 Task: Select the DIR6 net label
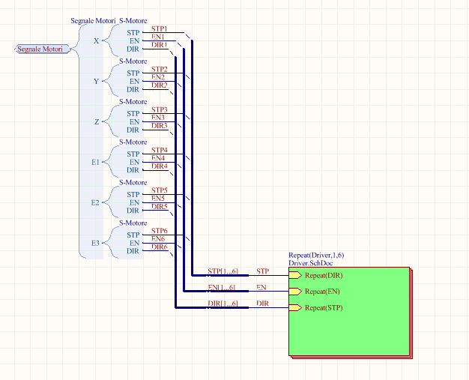click(160, 247)
